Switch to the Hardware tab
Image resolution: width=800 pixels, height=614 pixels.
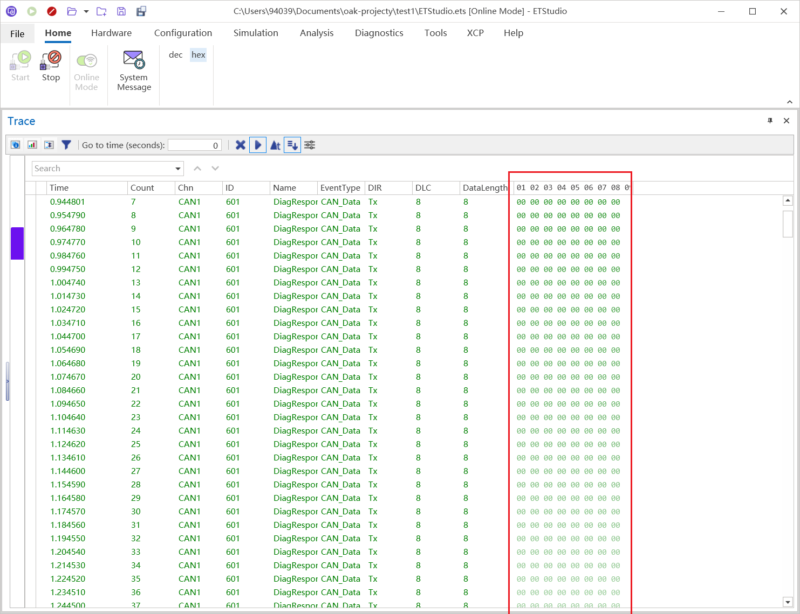pyautogui.click(x=111, y=33)
